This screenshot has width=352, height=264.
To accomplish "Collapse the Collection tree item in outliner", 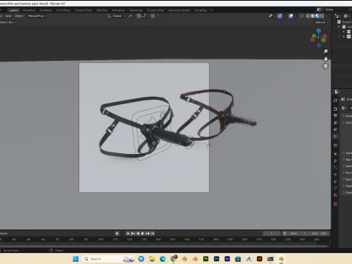I will [x=339, y=26].
